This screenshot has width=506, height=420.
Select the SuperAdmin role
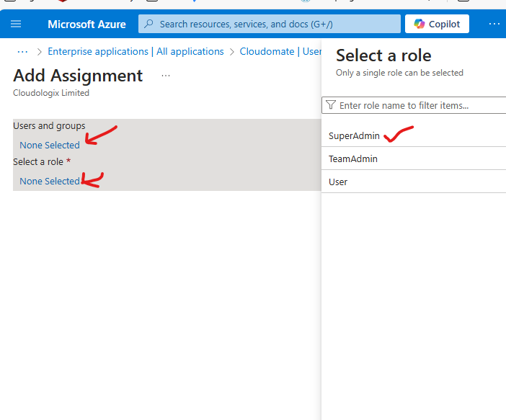414,136
